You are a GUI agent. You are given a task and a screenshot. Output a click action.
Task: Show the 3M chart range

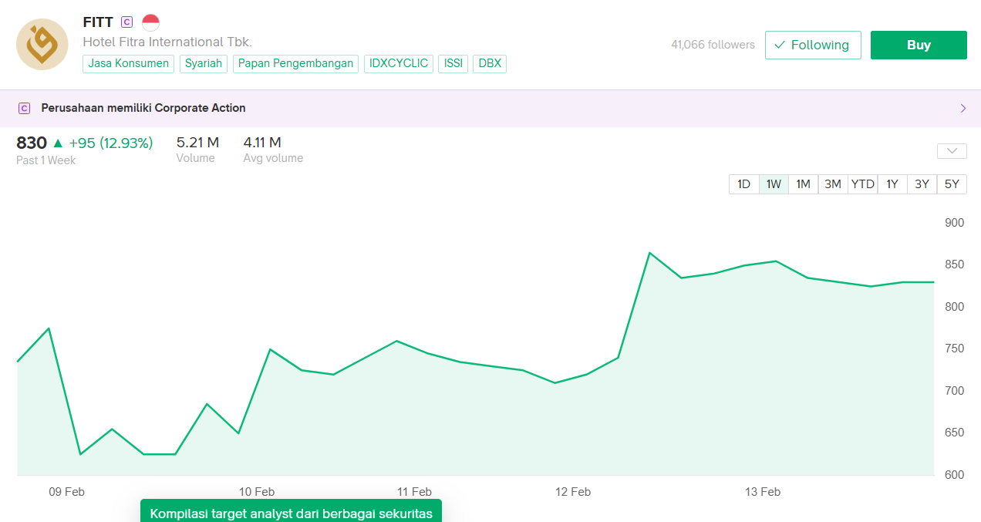pyautogui.click(x=833, y=184)
